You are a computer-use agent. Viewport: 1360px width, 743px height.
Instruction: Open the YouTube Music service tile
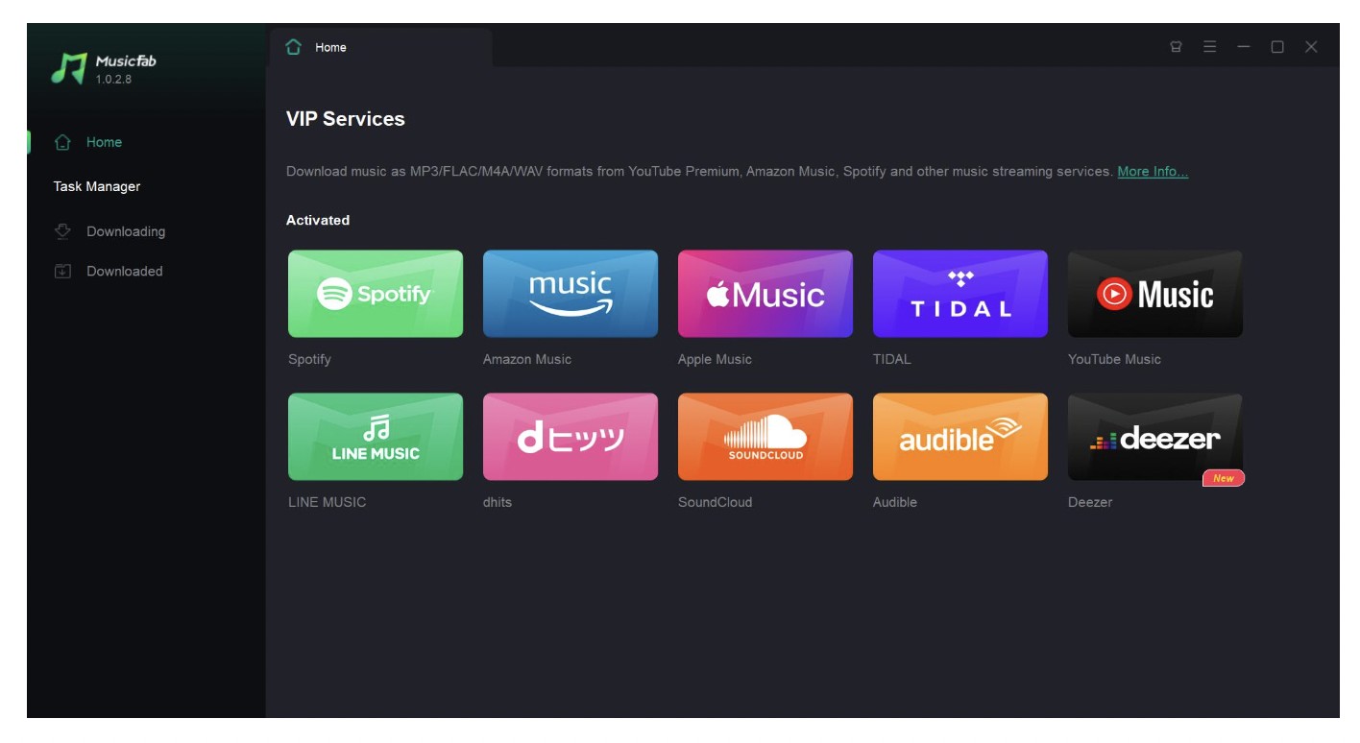pyautogui.click(x=1155, y=294)
